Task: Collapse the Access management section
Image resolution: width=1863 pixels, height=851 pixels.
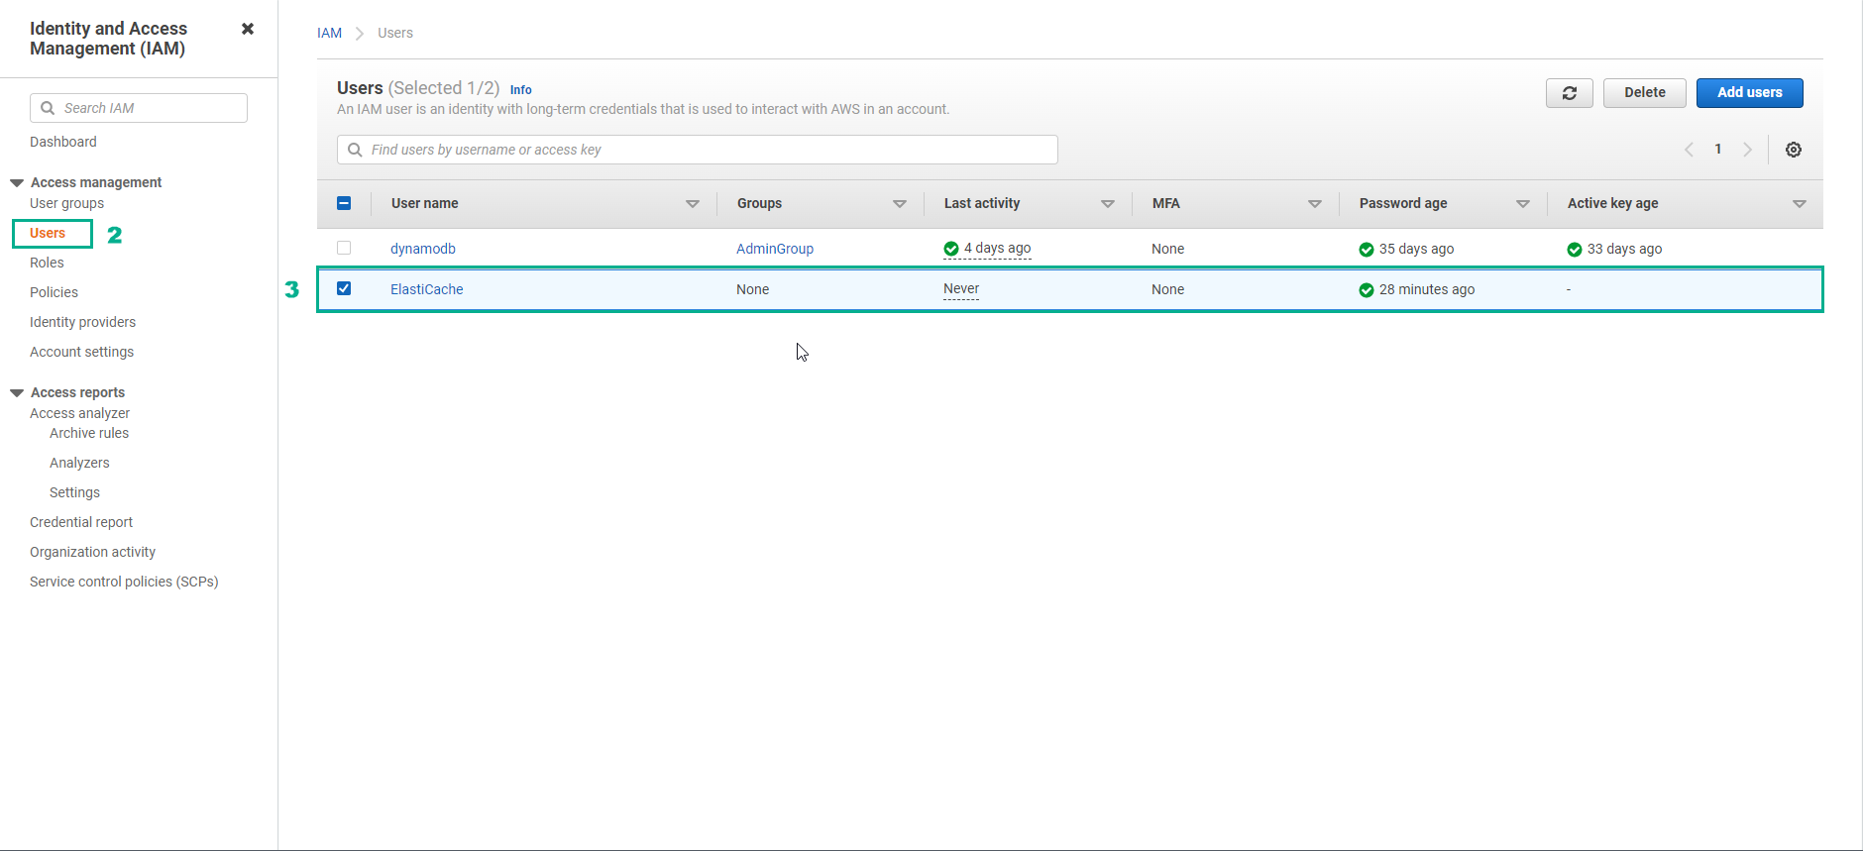Action: [x=17, y=183]
